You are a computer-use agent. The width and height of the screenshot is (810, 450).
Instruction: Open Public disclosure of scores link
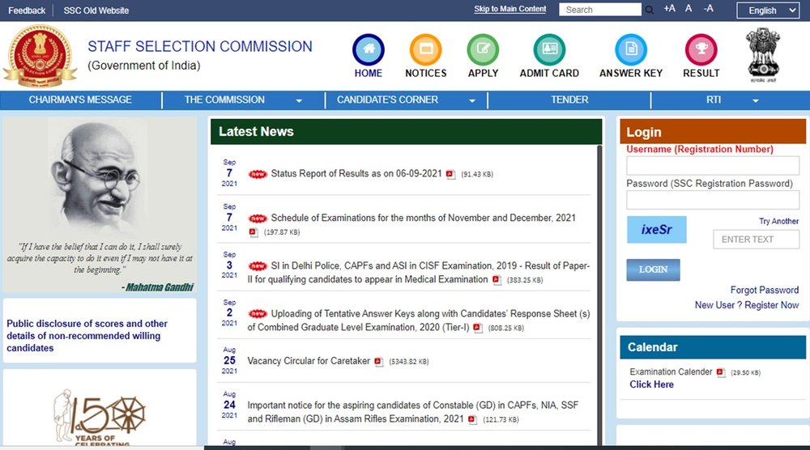point(87,335)
